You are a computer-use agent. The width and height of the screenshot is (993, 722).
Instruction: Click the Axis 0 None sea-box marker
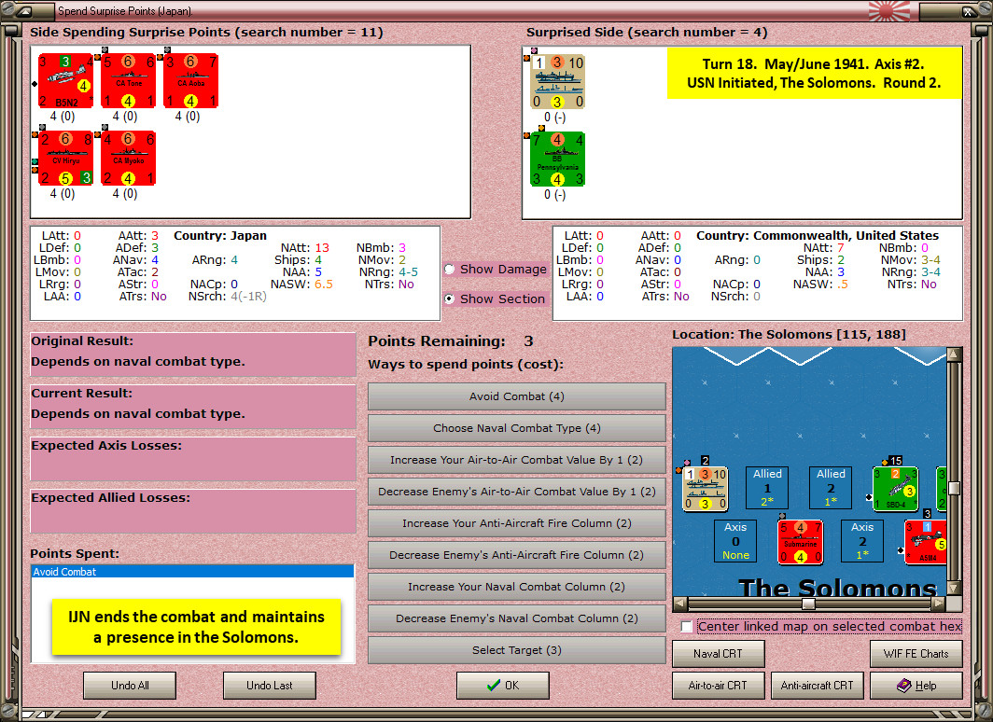[x=735, y=541]
